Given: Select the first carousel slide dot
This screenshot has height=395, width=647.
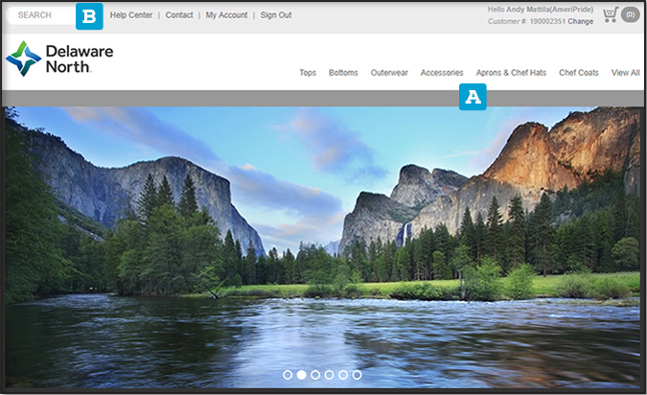Looking at the screenshot, I should [288, 375].
